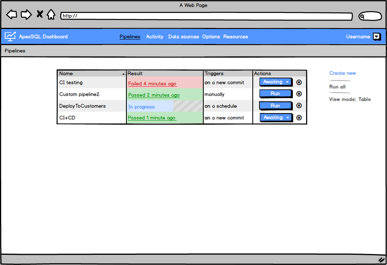Viewport: 387px width, 265px height.
Task: Open the Data sources nav tab
Action: [x=183, y=36]
